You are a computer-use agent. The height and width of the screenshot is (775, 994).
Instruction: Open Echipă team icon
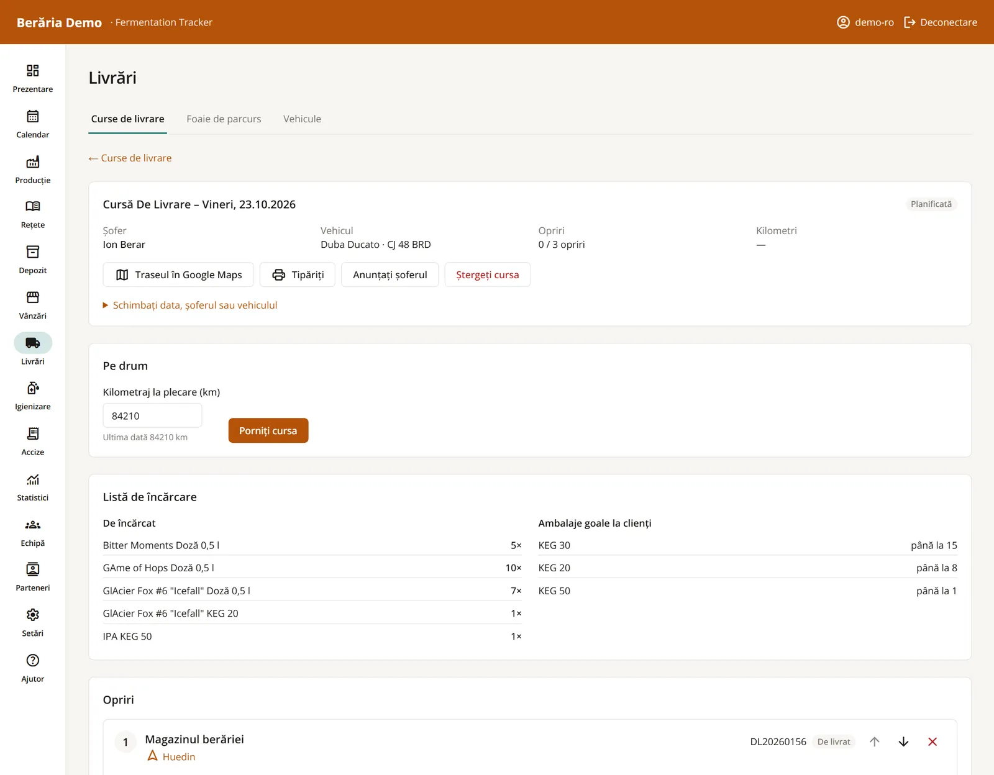33,525
